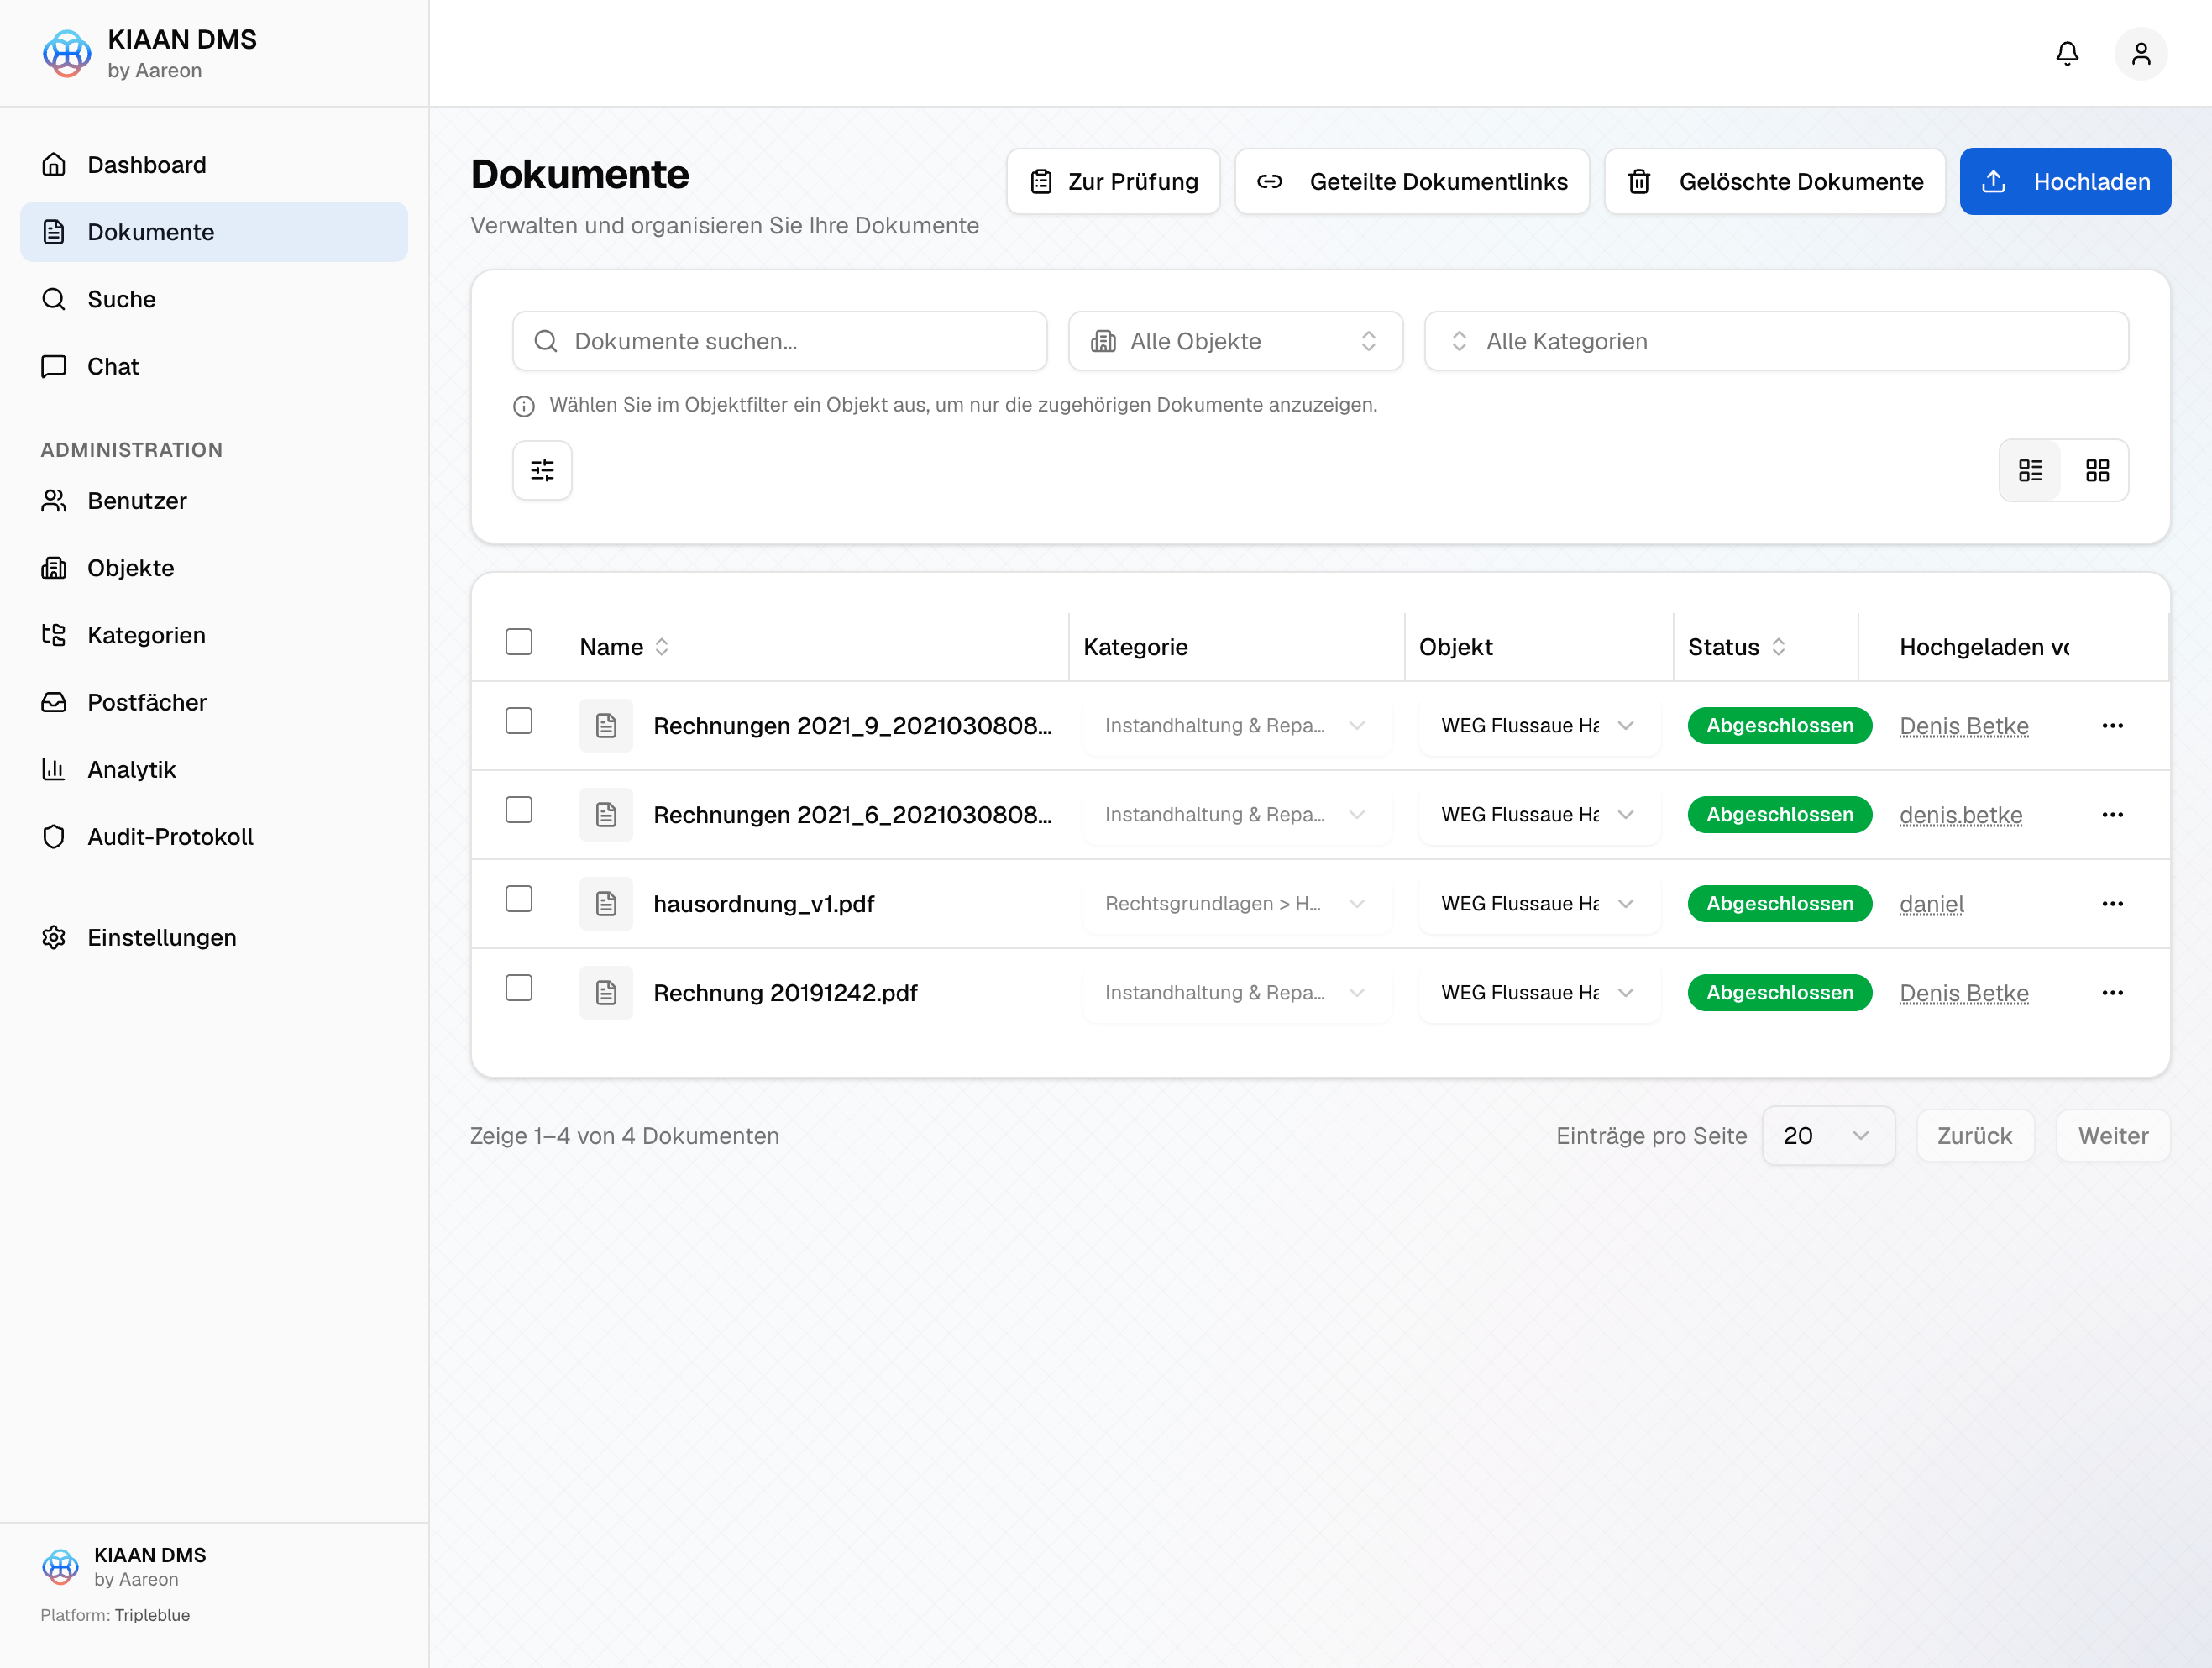Select checkbox for Rechnungen 2021_9 document
This screenshot has height=1668, width=2212.
click(x=519, y=721)
